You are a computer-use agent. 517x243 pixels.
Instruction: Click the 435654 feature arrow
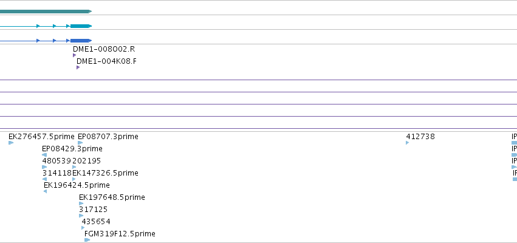click(x=83, y=228)
